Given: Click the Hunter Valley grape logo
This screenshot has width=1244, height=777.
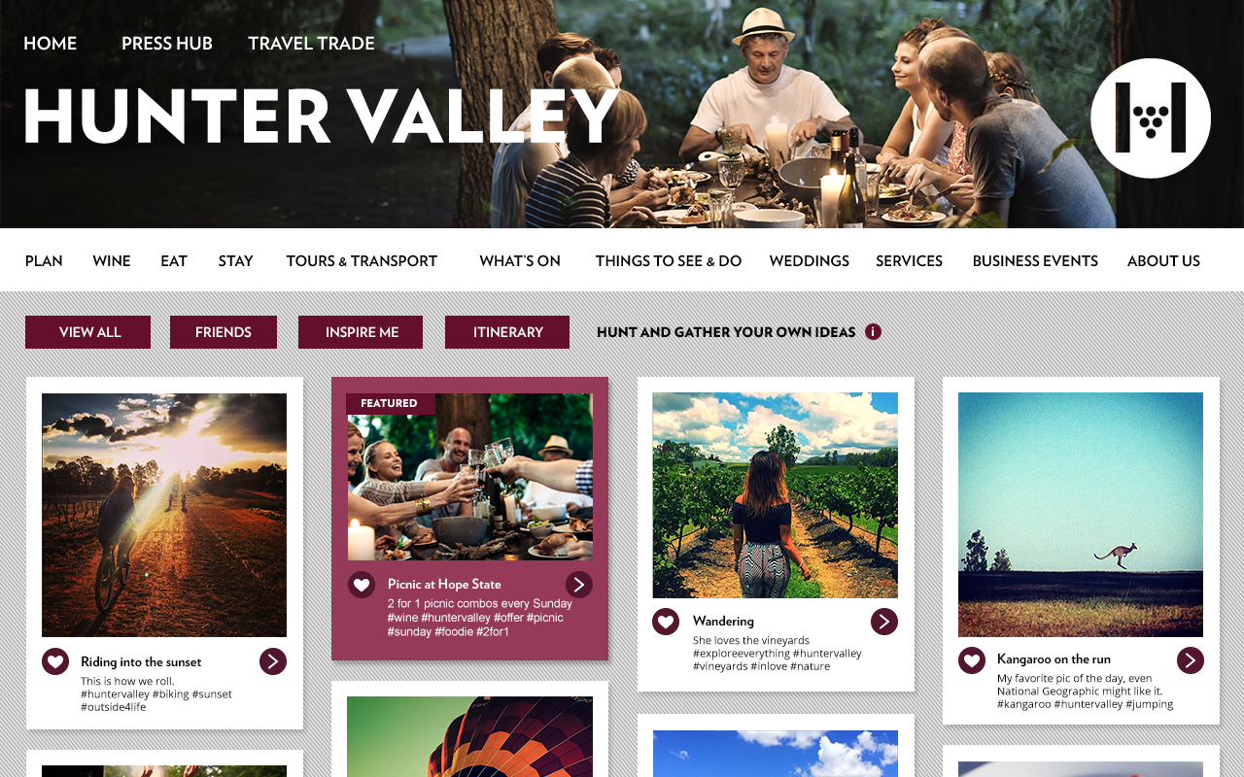Looking at the screenshot, I should [1151, 118].
